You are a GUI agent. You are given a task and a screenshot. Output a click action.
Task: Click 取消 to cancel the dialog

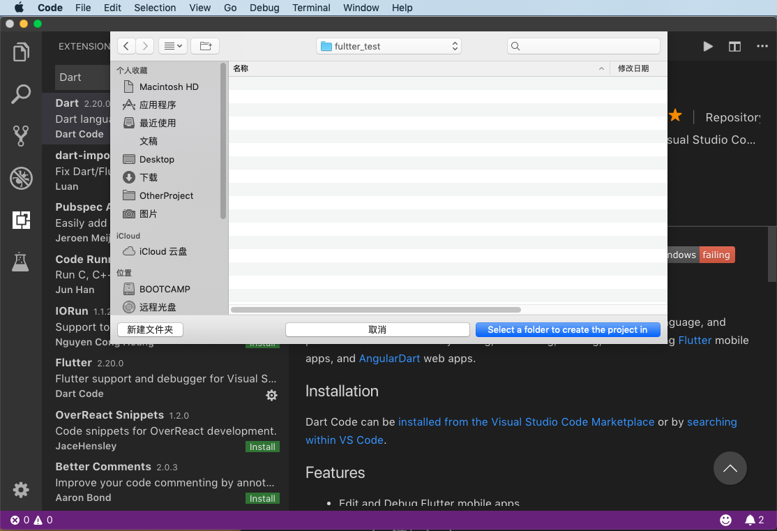point(377,330)
